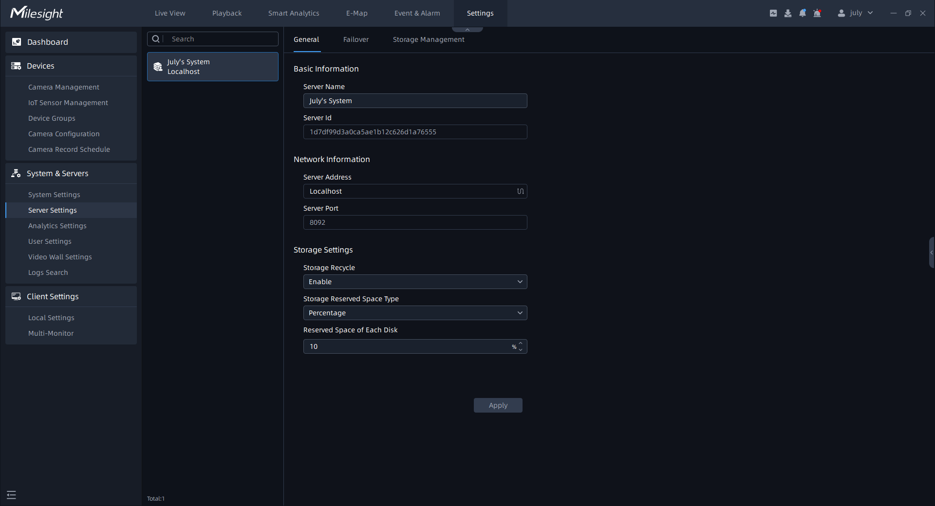Open Camera Management in the sidebar
Screen dimensions: 935x506
coord(64,87)
